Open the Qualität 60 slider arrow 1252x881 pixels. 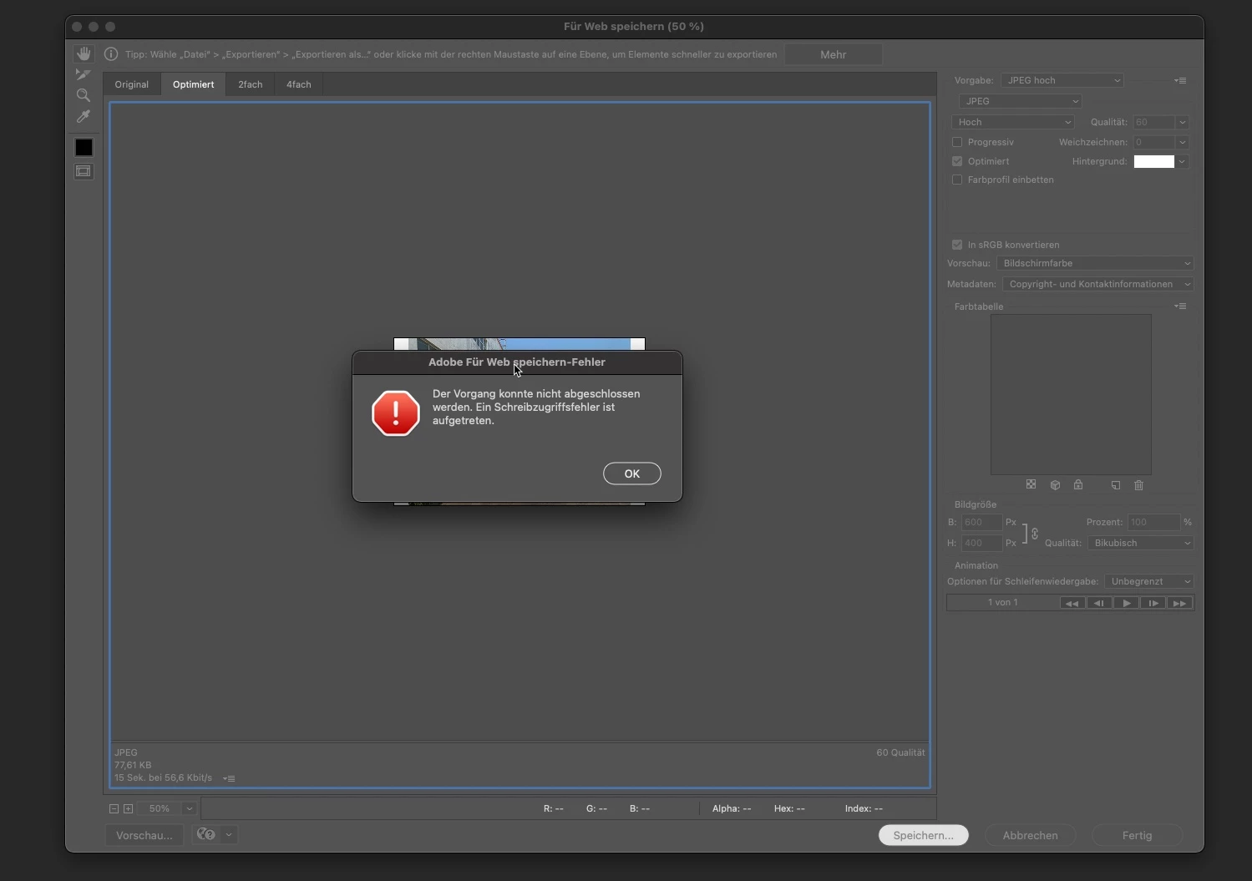[1182, 122]
